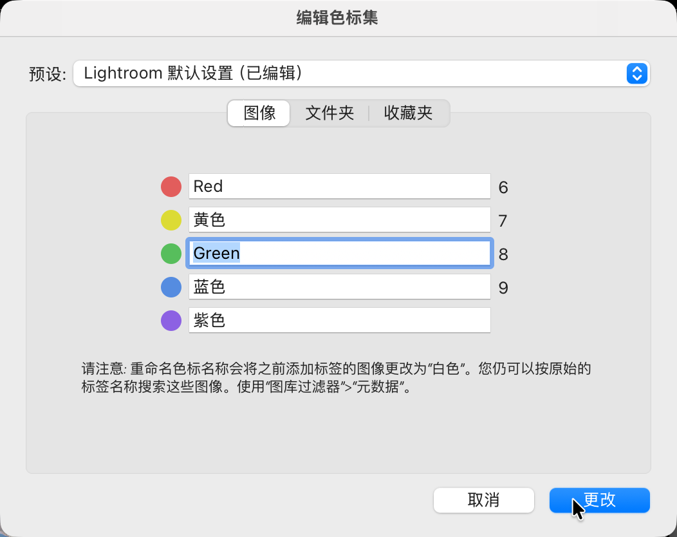The width and height of the screenshot is (677, 537).
Task: Click the blue stepper arrows on preset selector
Action: click(x=636, y=73)
